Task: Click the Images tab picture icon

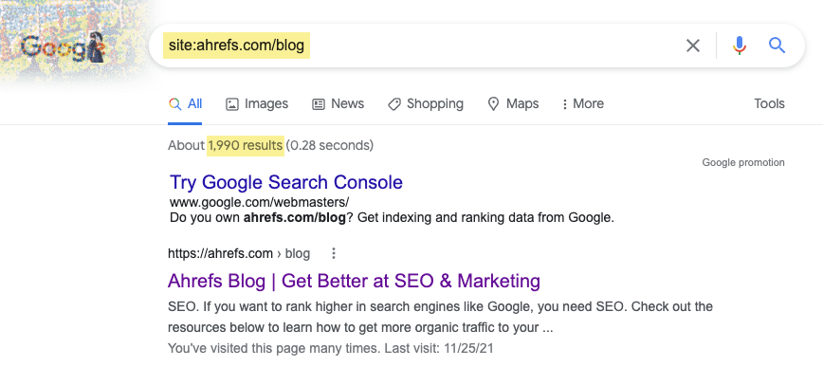Action: tap(232, 104)
